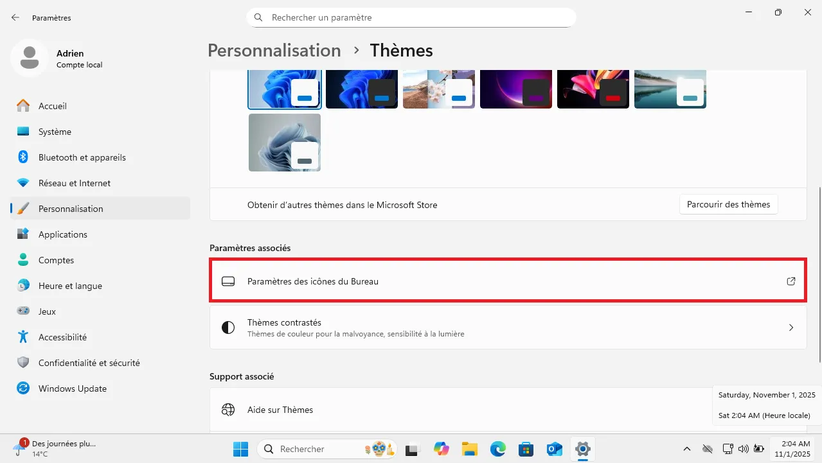Click the OneDrive cloud icon in the tray
Screen dimensions: 822x463
[x=708, y=449]
